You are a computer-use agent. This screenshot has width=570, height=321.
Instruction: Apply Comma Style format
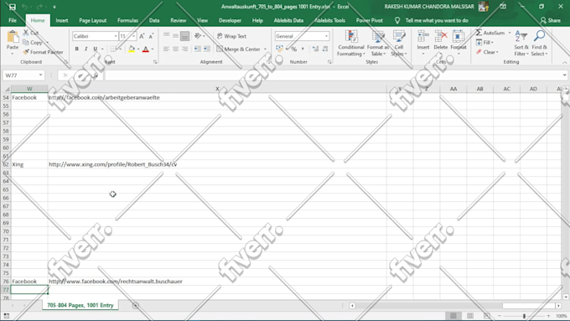click(303, 49)
